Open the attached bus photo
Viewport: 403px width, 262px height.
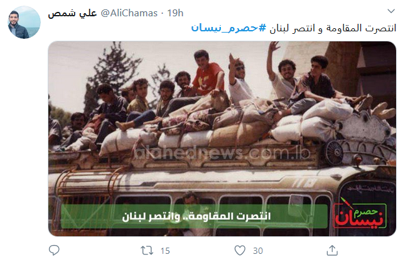(x=222, y=139)
